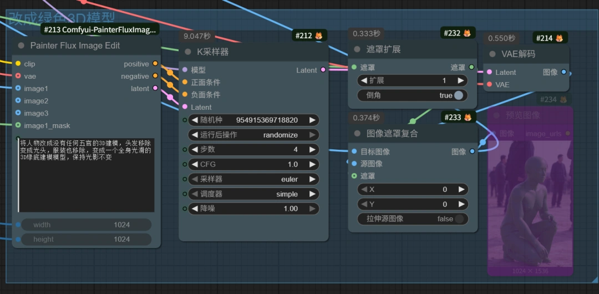Open the 运行后操作 randomize dropdown

point(253,135)
